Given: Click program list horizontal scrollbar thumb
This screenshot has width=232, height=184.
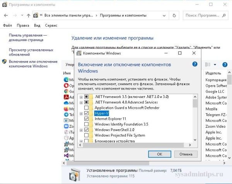Looking at the screenshot, I should point(108,163).
